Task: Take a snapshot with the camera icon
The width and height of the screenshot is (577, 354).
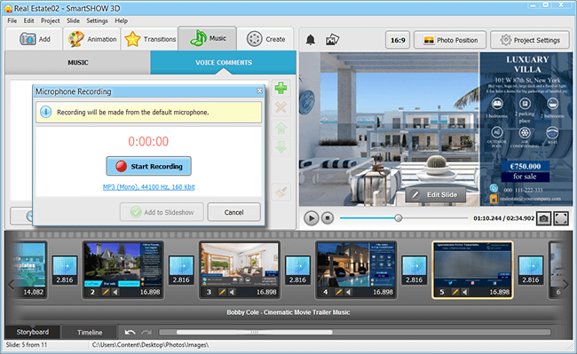Action: [x=543, y=219]
